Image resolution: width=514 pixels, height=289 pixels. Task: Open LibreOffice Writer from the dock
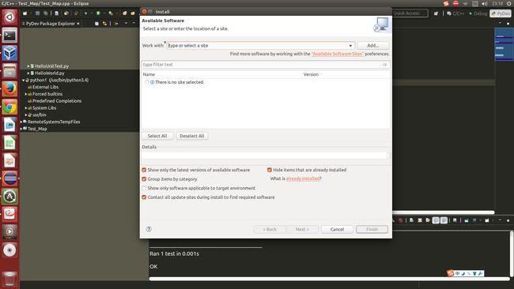click(9, 125)
